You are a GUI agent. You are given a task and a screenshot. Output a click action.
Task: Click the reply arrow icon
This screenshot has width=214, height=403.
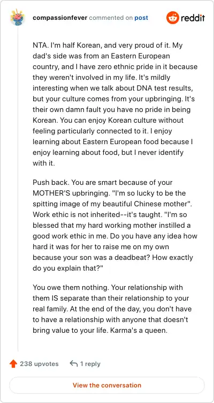(x=74, y=363)
